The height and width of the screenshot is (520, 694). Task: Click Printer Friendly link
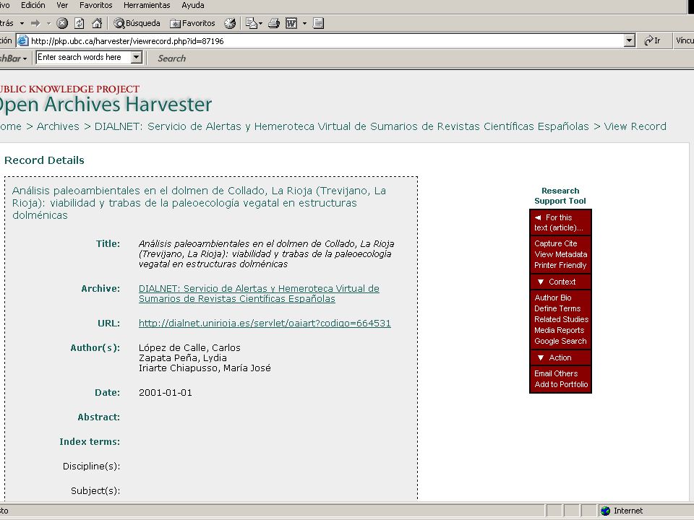[560, 265]
